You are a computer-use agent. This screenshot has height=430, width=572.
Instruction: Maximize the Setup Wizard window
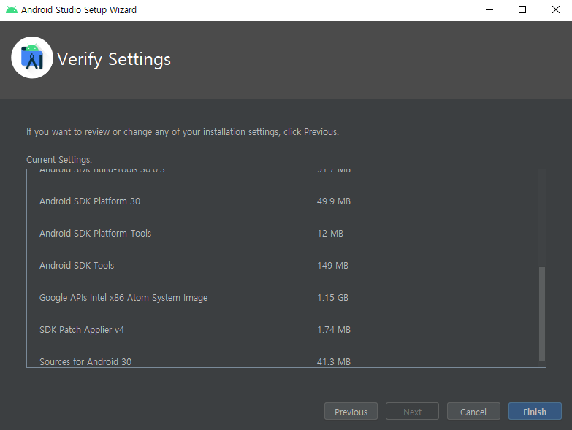tap(522, 9)
